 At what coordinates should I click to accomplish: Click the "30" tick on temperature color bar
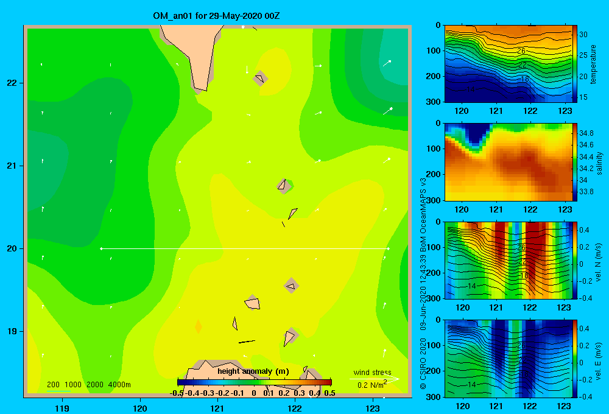click(x=583, y=35)
